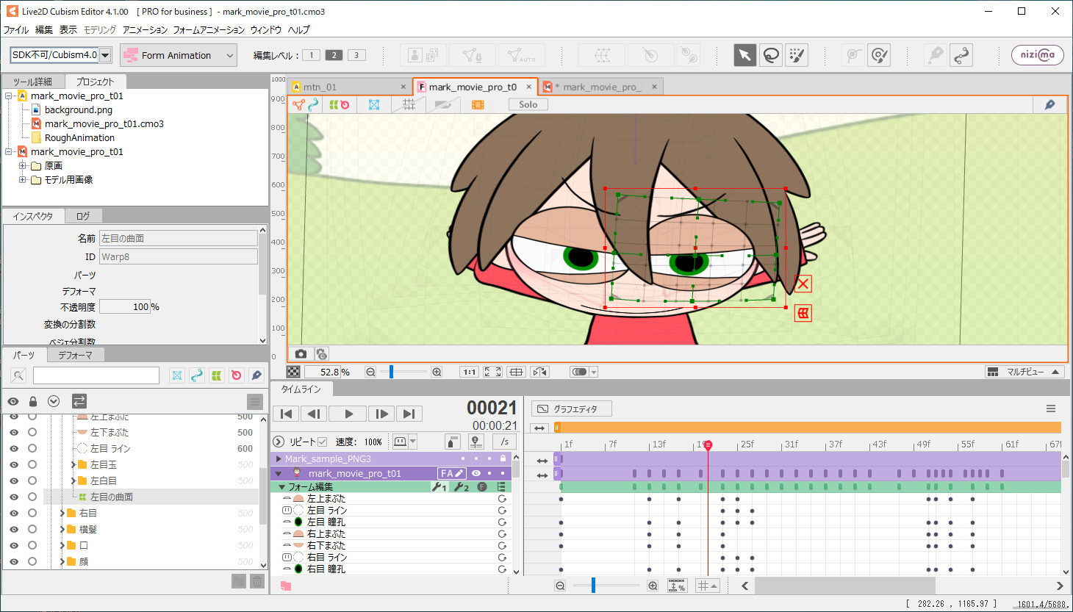Click the trash icon at the Parts panel bottom
1073x612 pixels.
point(256,581)
